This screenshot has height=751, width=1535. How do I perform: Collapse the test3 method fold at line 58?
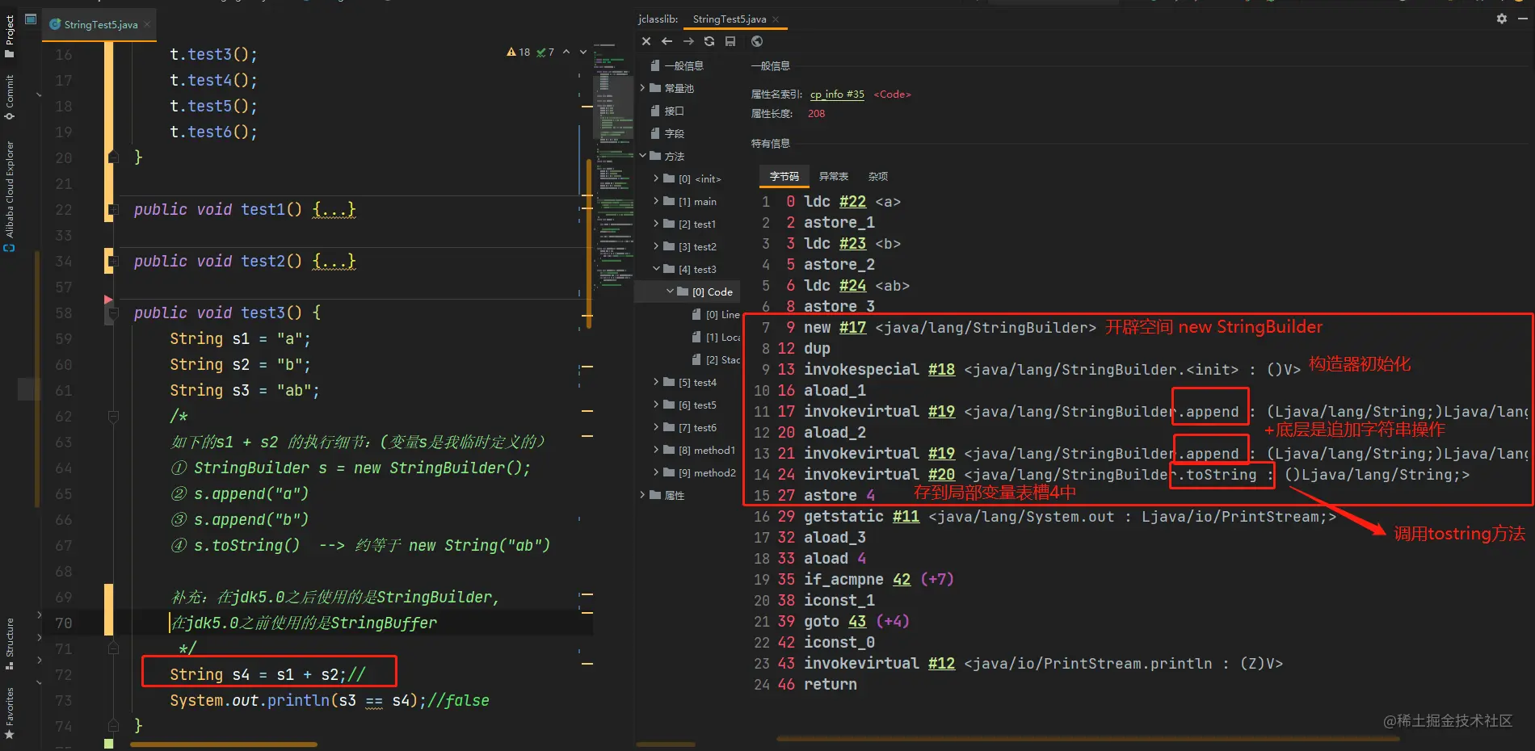[x=113, y=313]
